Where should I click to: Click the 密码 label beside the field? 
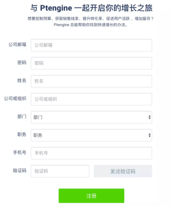pos(22,63)
